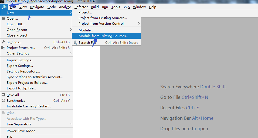Open Settings... from the File menu
258x138 pixels.
(x=36, y=42)
